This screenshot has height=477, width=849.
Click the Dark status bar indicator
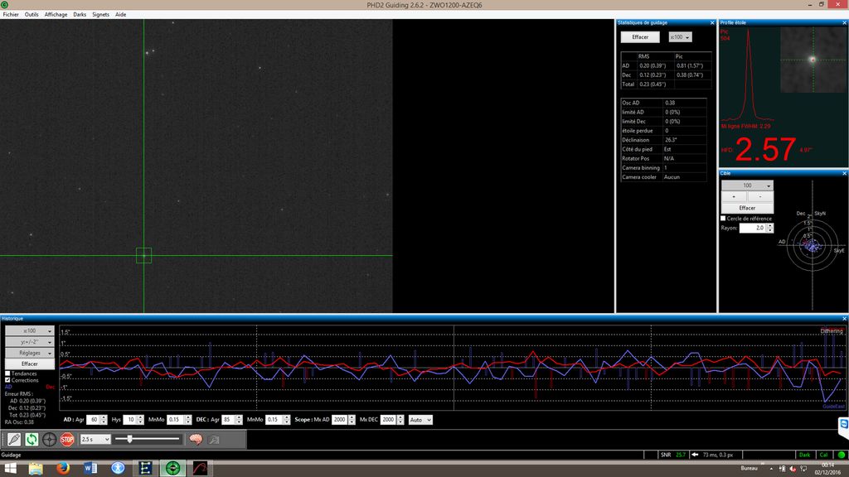click(804, 455)
